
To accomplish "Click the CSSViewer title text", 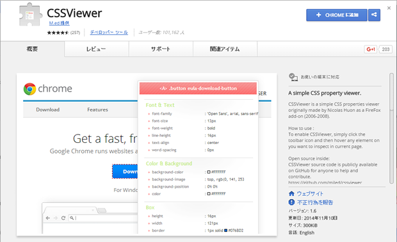I will [74, 13].
